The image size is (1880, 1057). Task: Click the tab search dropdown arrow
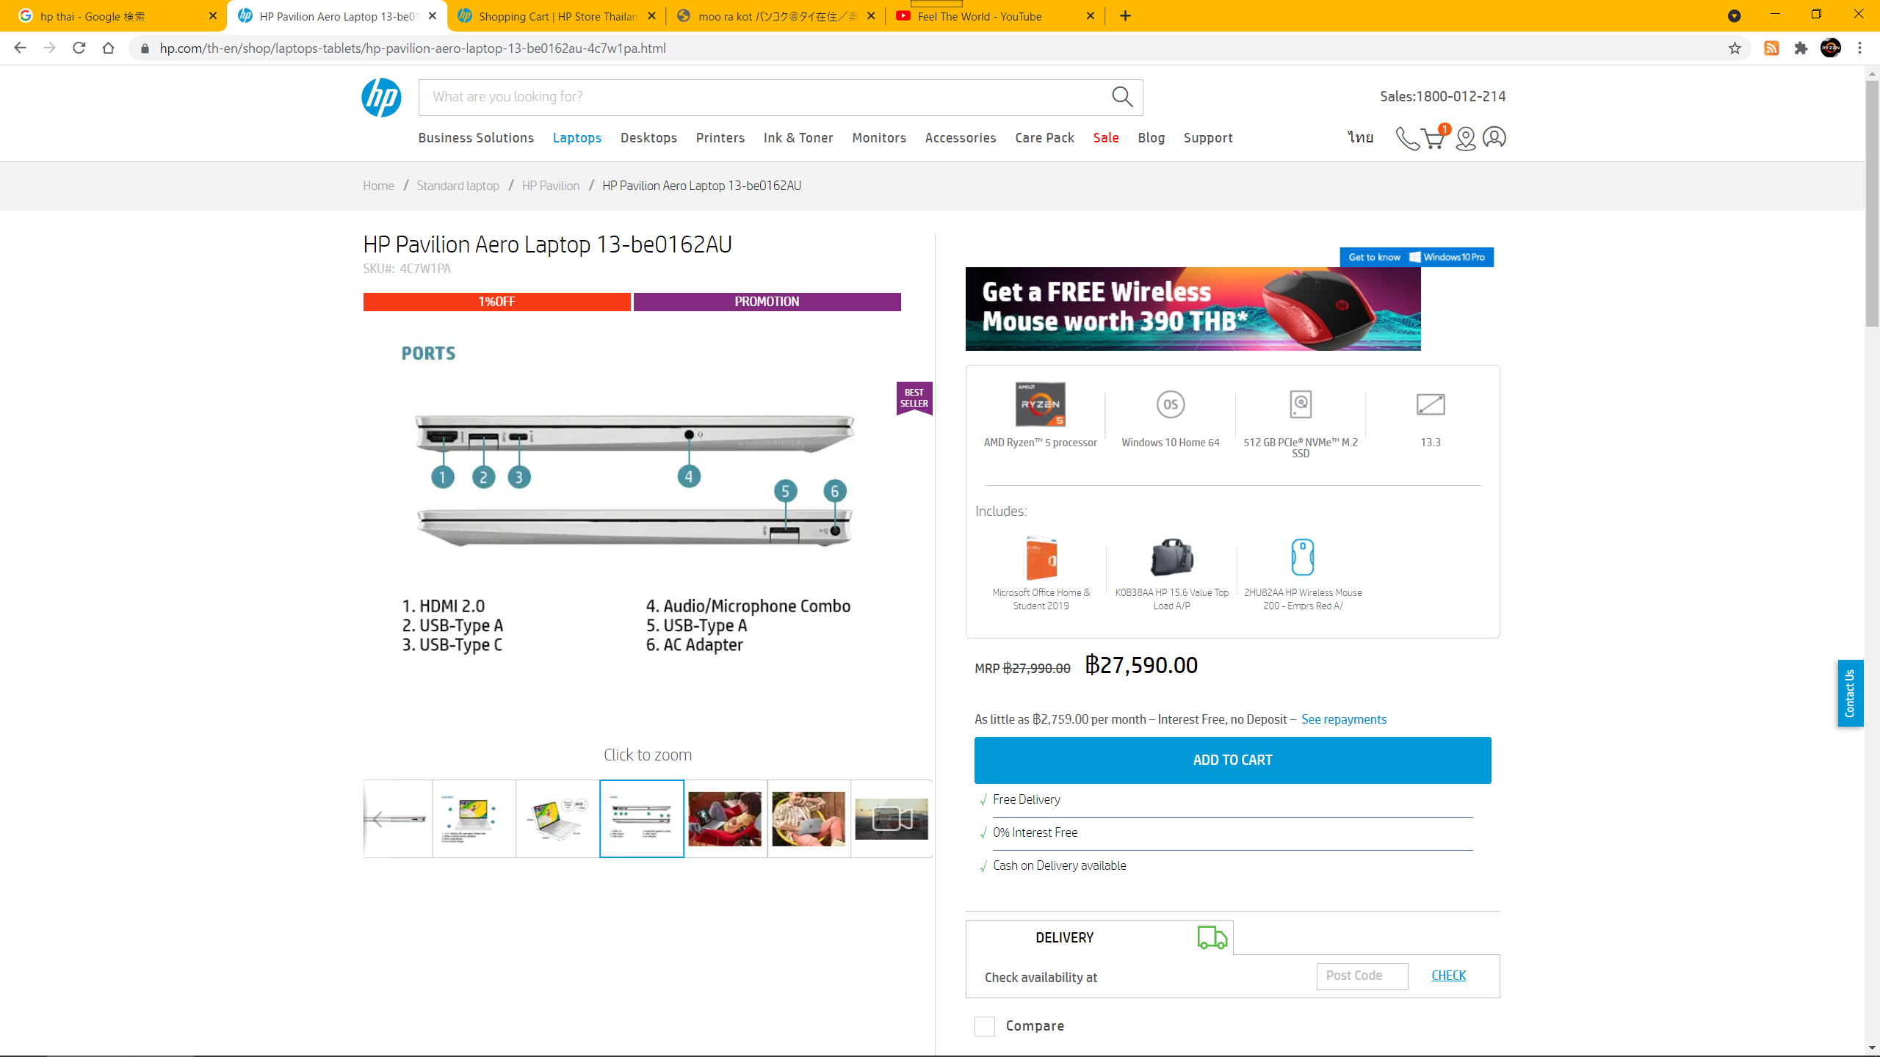[x=1735, y=16]
